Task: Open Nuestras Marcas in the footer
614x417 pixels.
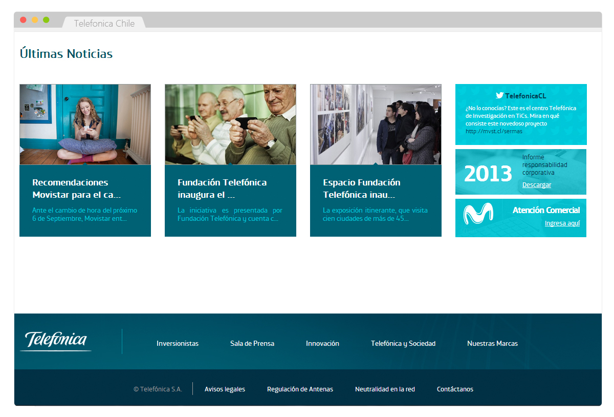Action: click(492, 343)
